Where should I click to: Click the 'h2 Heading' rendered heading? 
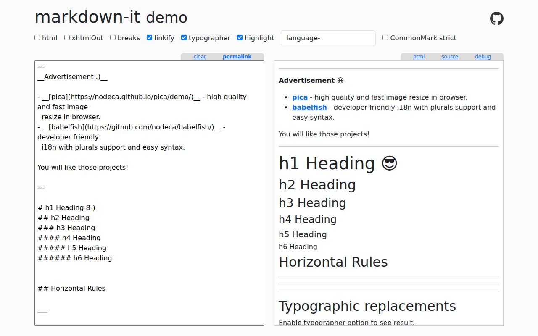[x=317, y=185]
